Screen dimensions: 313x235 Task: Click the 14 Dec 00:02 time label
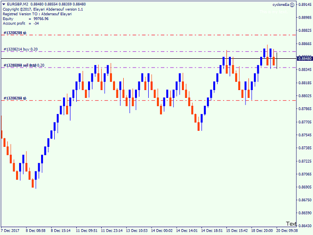[x=162, y=231]
